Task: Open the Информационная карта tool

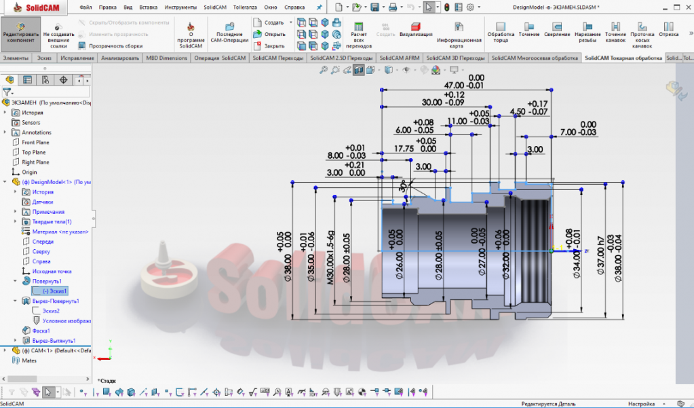Action: coord(459,35)
